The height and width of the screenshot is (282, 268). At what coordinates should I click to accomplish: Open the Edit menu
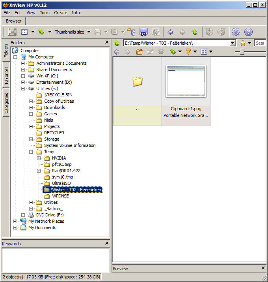(18, 13)
